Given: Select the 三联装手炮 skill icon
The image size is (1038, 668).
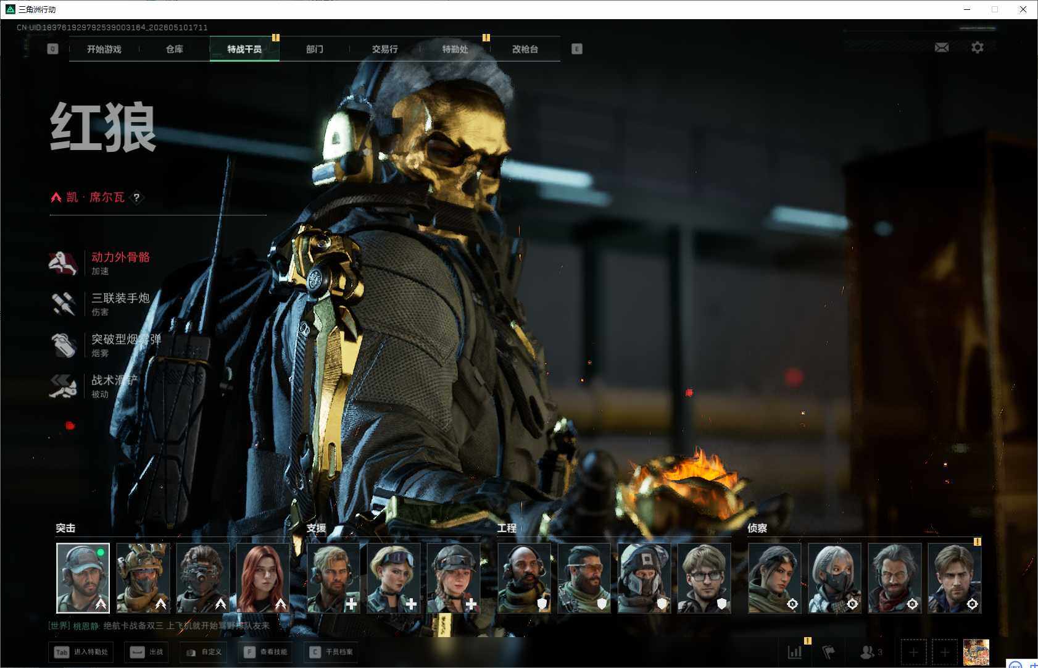Looking at the screenshot, I should 64,304.
